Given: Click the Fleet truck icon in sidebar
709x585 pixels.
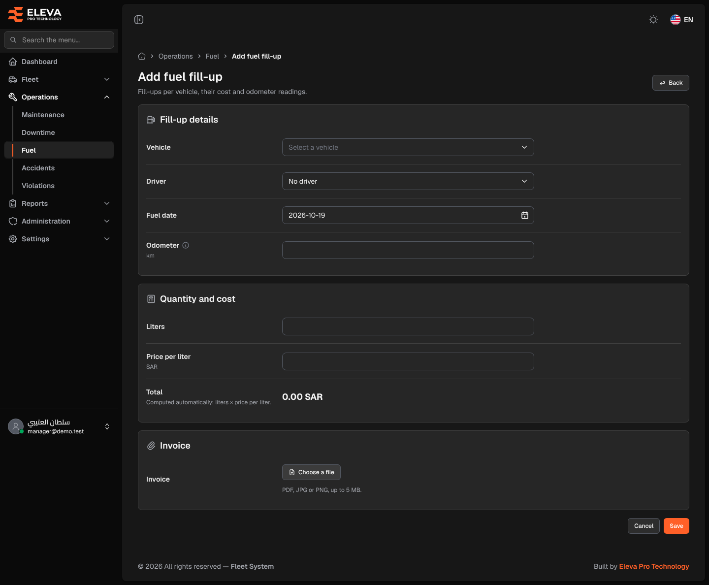Looking at the screenshot, I should coord(13,79).
